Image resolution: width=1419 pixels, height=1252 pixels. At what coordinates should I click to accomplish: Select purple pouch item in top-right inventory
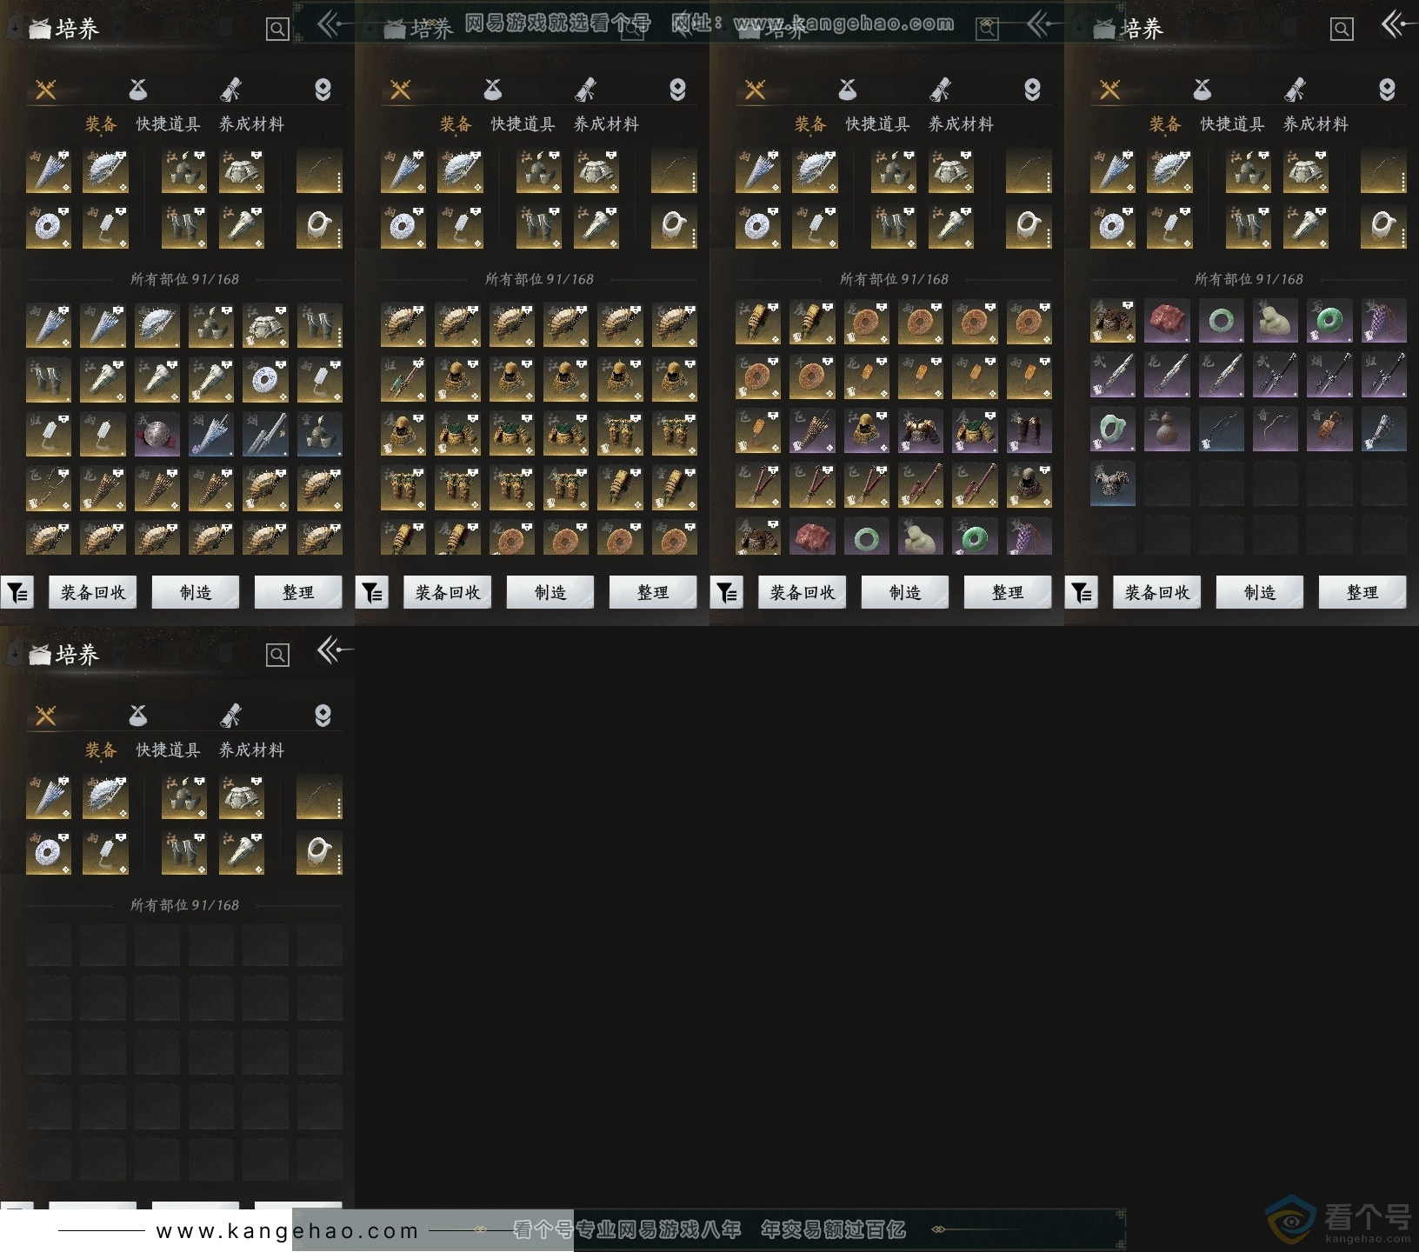point(1383,322)
